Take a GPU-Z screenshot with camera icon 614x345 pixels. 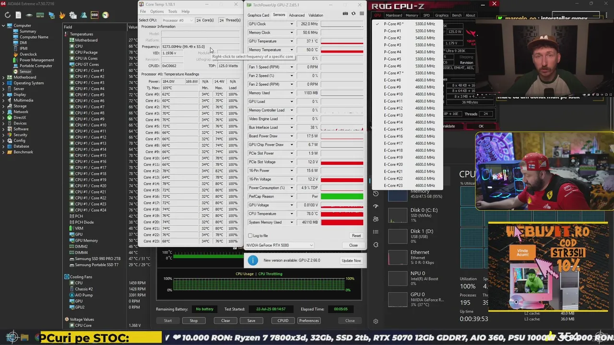coord(345,14)
